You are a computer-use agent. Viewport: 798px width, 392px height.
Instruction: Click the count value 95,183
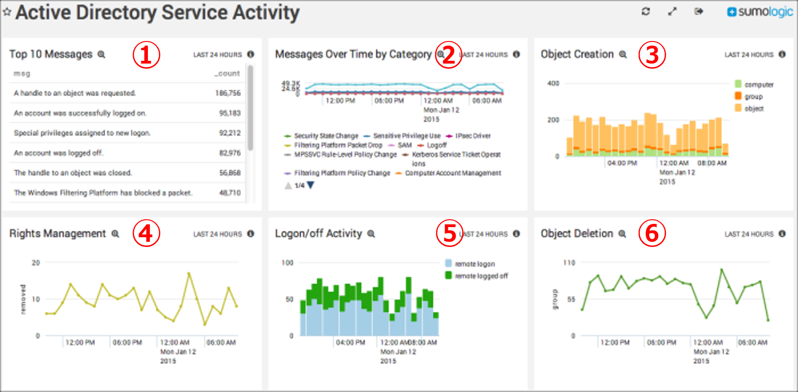pos(230,113)
